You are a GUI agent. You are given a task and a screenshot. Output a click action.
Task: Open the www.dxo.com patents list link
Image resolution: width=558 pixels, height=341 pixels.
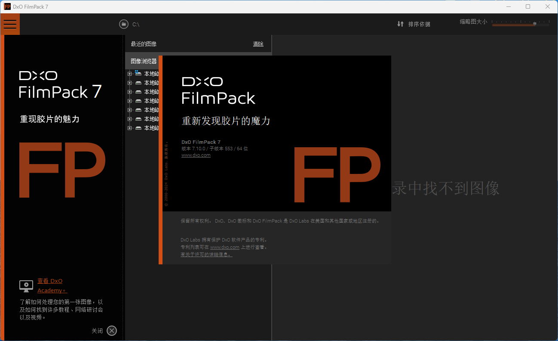point(224,247)
